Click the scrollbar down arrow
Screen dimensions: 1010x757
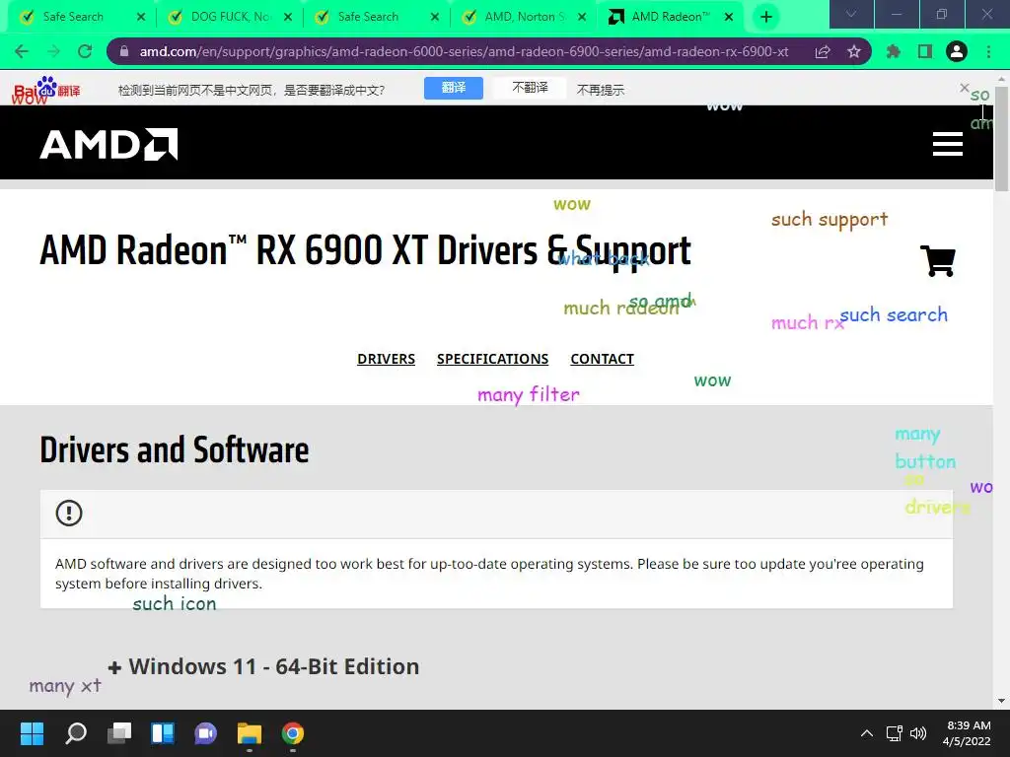[1001, 701]
